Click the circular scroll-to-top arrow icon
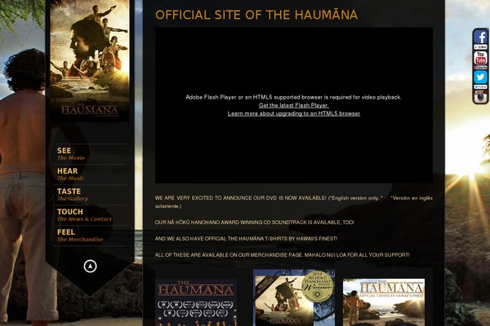This screenshot has height=326, width=490. point(91,267)
